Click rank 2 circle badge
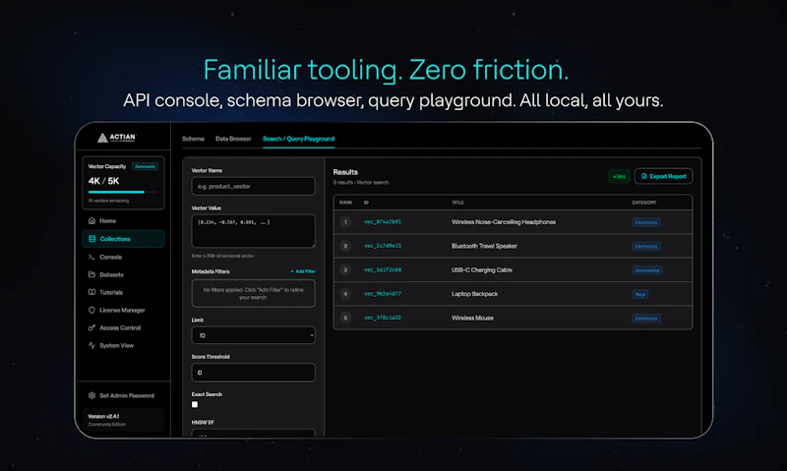The height and width of the screenshot is (471, 787). pos(345,246)
